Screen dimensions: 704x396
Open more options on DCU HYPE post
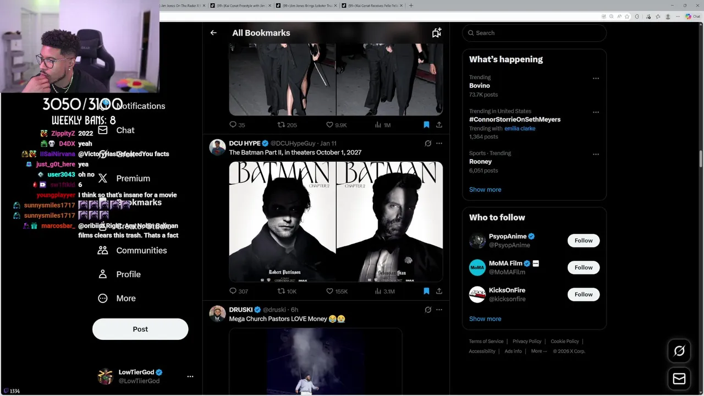coord(439,144)
